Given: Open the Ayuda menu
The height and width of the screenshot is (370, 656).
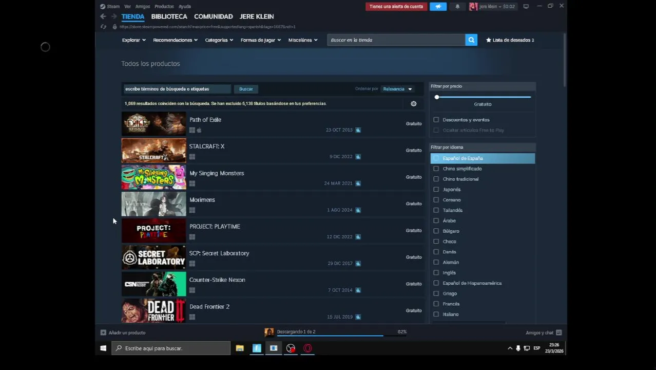Looking at the screenshot, I should click(x=185, y=7).
